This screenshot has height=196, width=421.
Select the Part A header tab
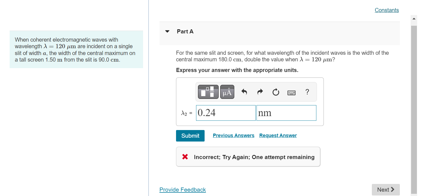coord(185,31)
